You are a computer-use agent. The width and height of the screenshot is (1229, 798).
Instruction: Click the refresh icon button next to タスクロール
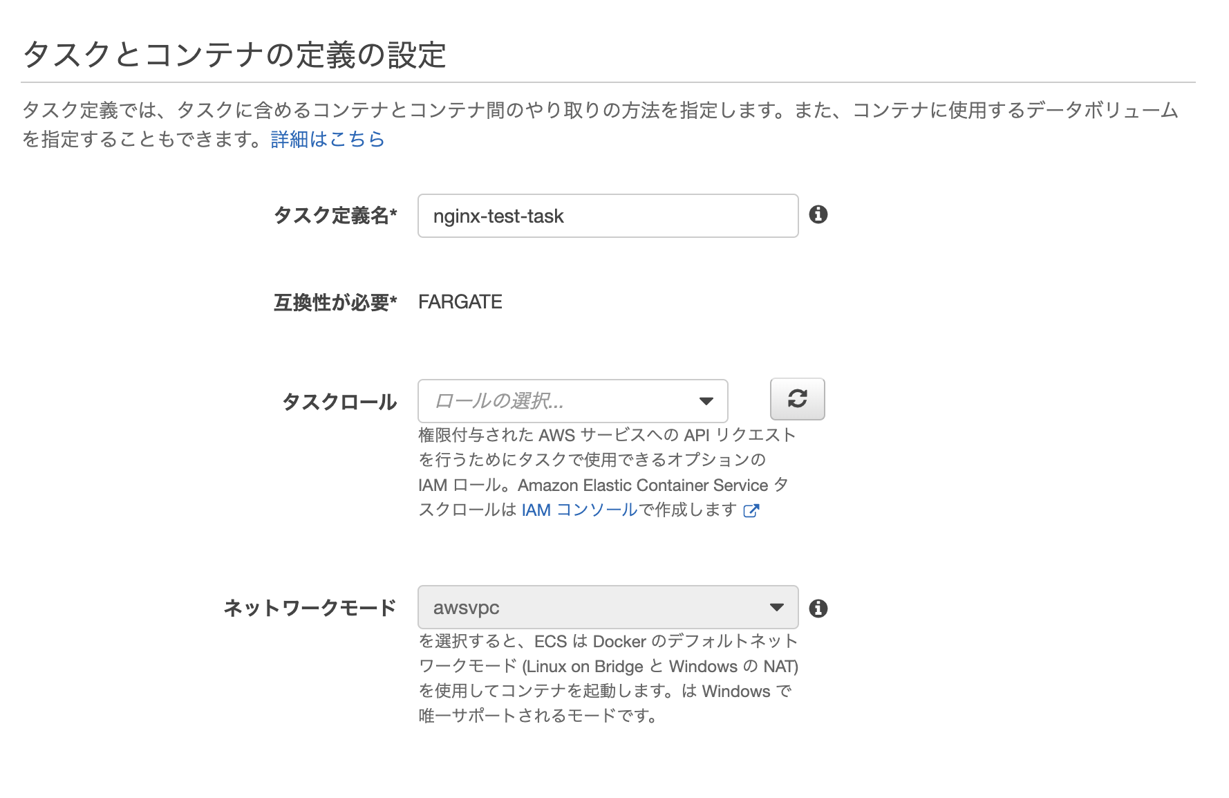tap(797, 399)
